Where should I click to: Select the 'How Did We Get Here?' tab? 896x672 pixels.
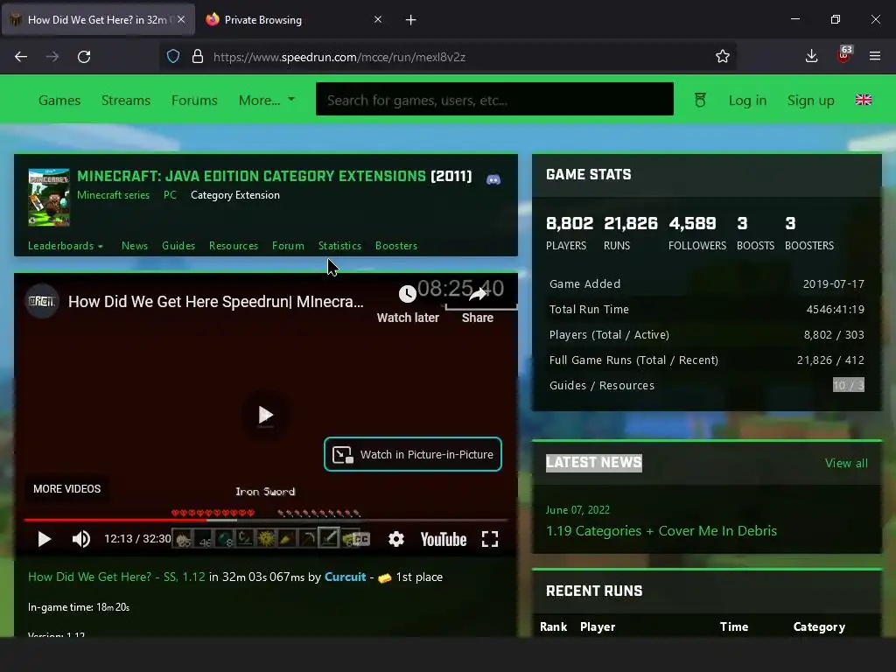tap(98, 20)
